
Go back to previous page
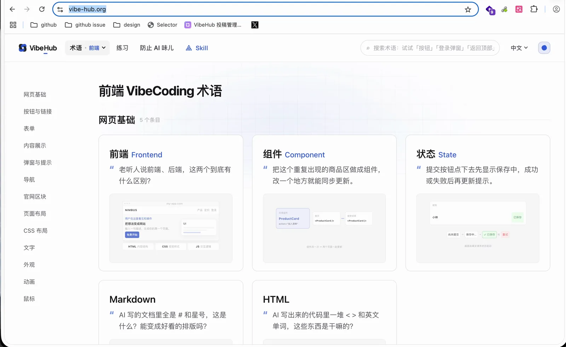[x=12, y=9]
